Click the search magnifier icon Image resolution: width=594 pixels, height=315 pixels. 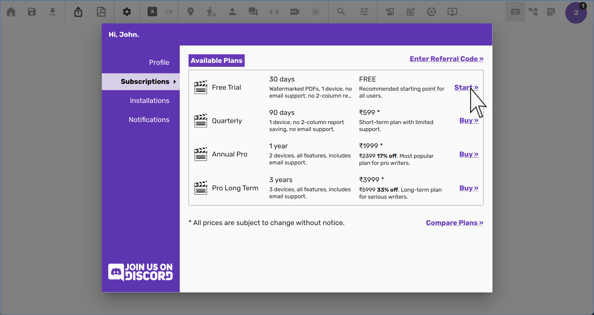(x=341, y=12)
